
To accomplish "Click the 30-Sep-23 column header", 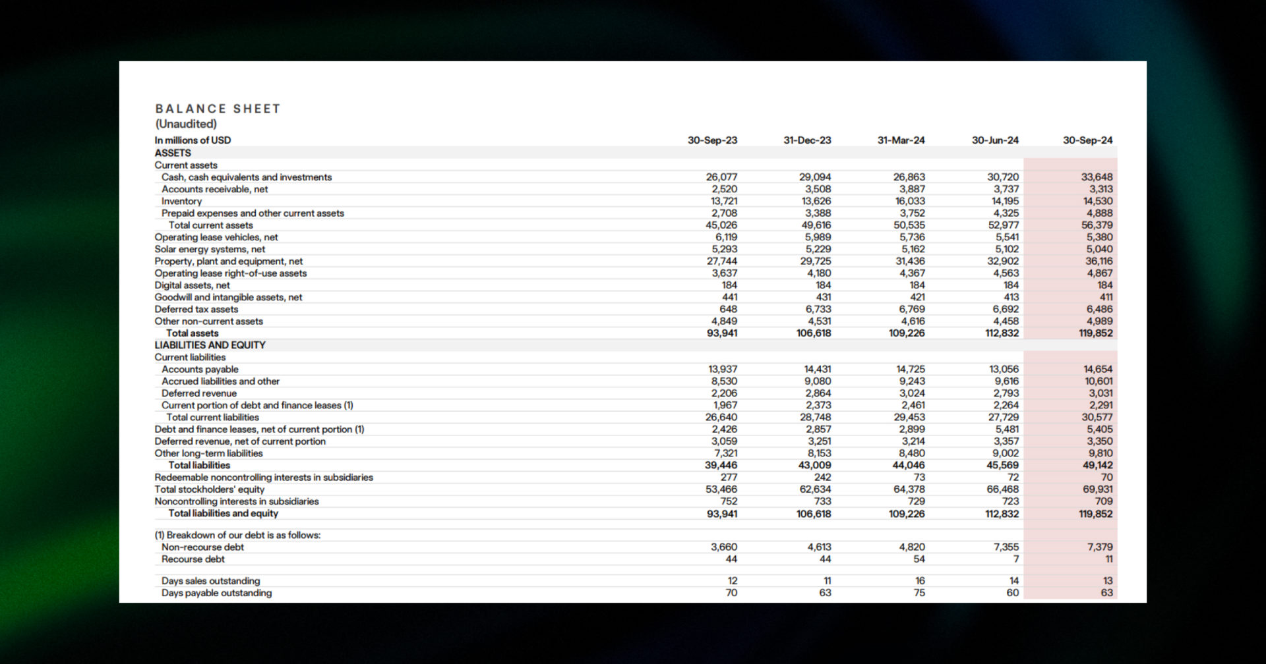I will pyautogui.click(x=713, y=140).
